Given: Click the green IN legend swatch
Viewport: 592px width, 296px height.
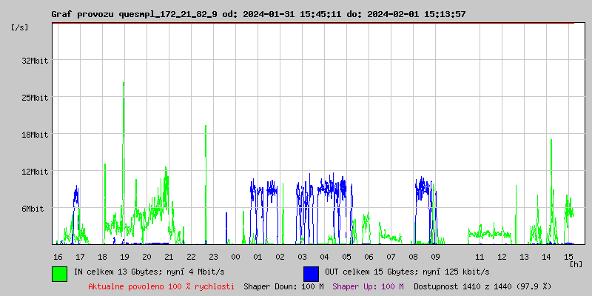Looking at the screenshot, I should point(59,273).
